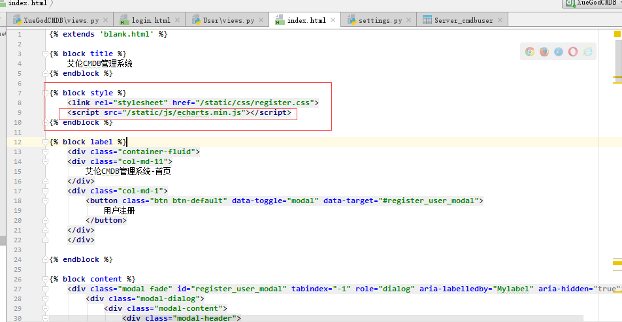The width and height of the screenshot is (622, 322).
Task: Close the index.html editor tab
Action: click(333, 20)
